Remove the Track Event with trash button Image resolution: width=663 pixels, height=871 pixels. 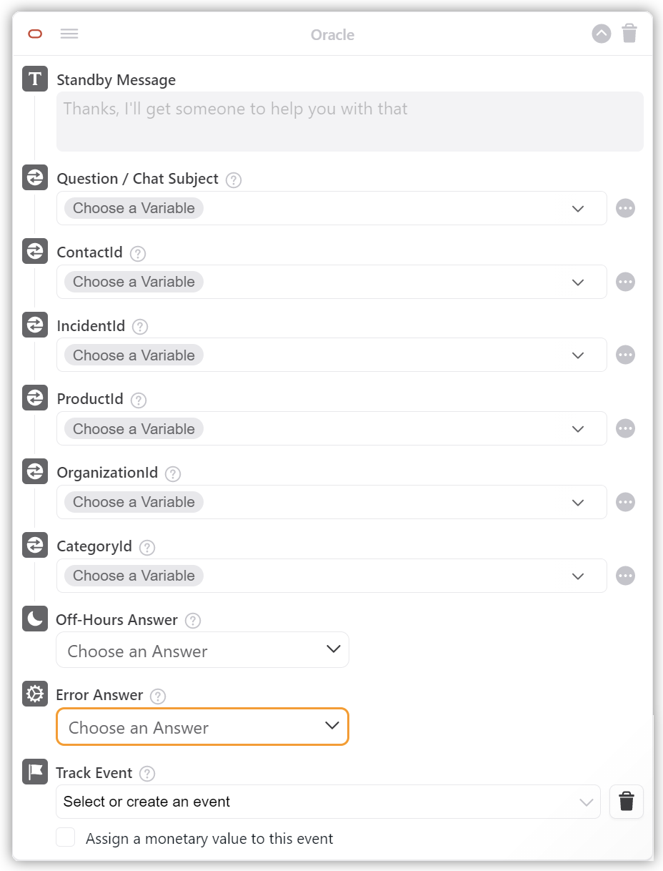(x=627, y=802)
